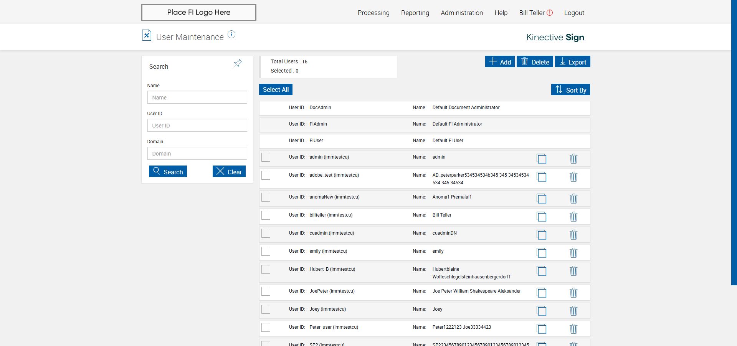Click the Domain input field
Viewport: 737px width, 346px height.
pyautogui.click(x=197, y=153)
